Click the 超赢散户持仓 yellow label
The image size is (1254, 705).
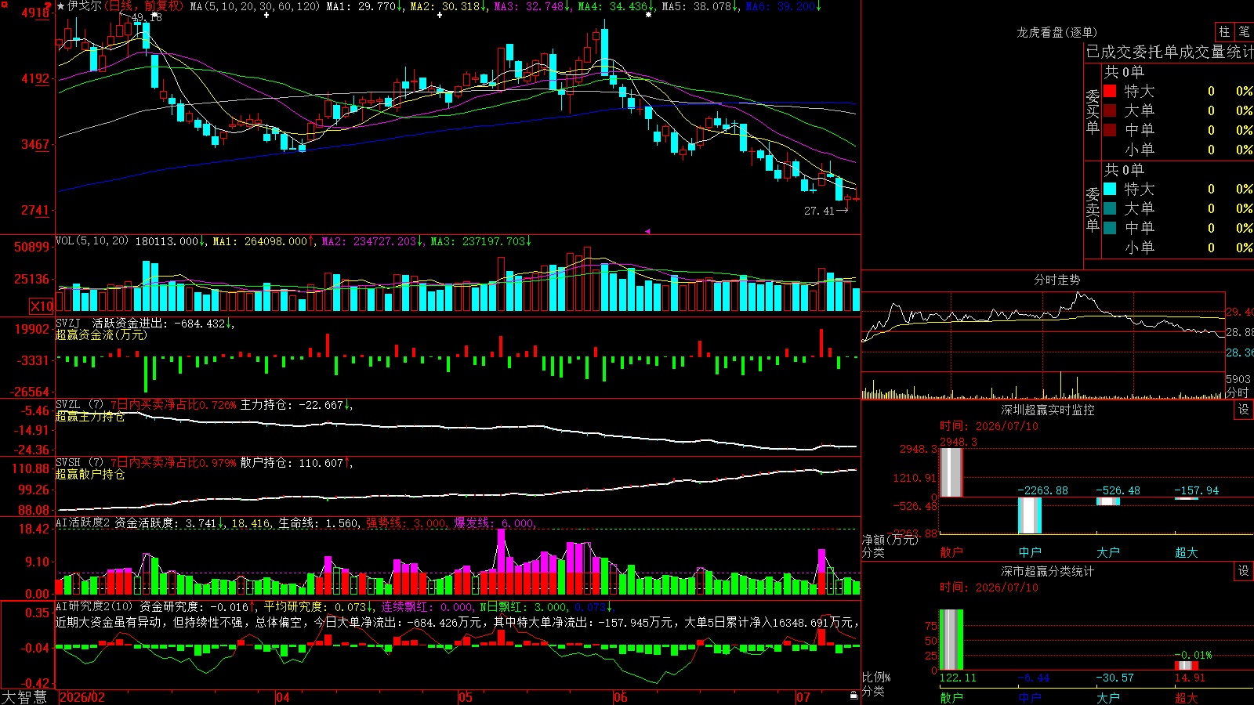90,474
